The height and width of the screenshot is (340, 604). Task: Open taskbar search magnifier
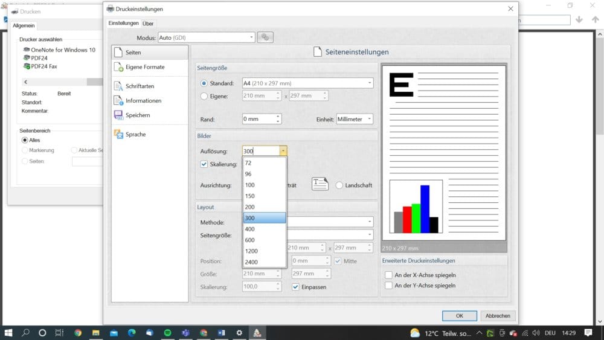coord(25,333)
